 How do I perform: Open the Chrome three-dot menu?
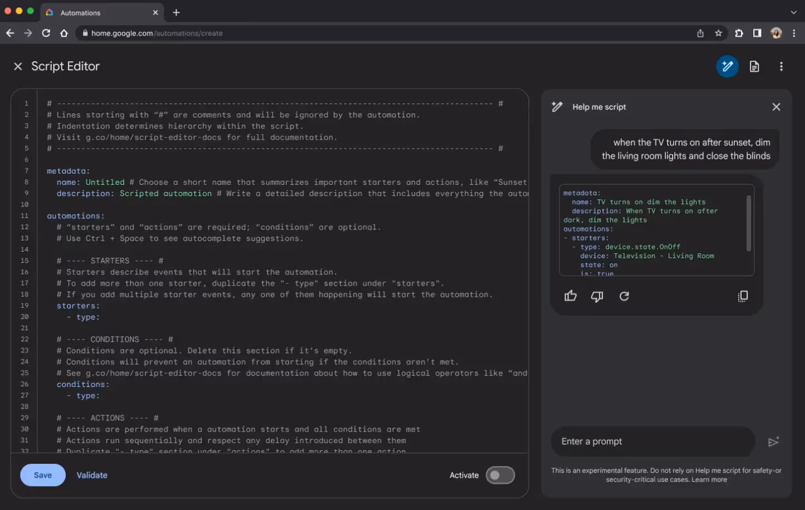[794, 33]
